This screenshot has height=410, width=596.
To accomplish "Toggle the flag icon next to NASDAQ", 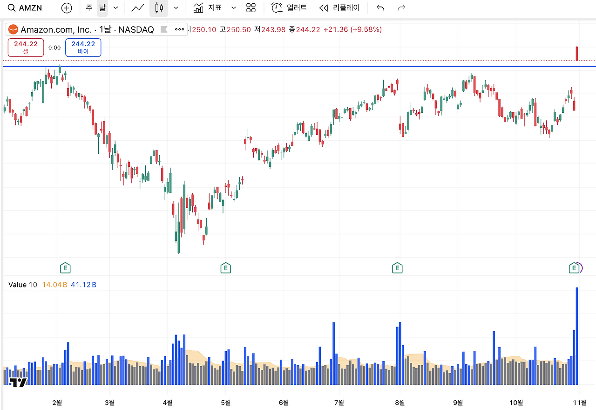I will tap(164, 29).
